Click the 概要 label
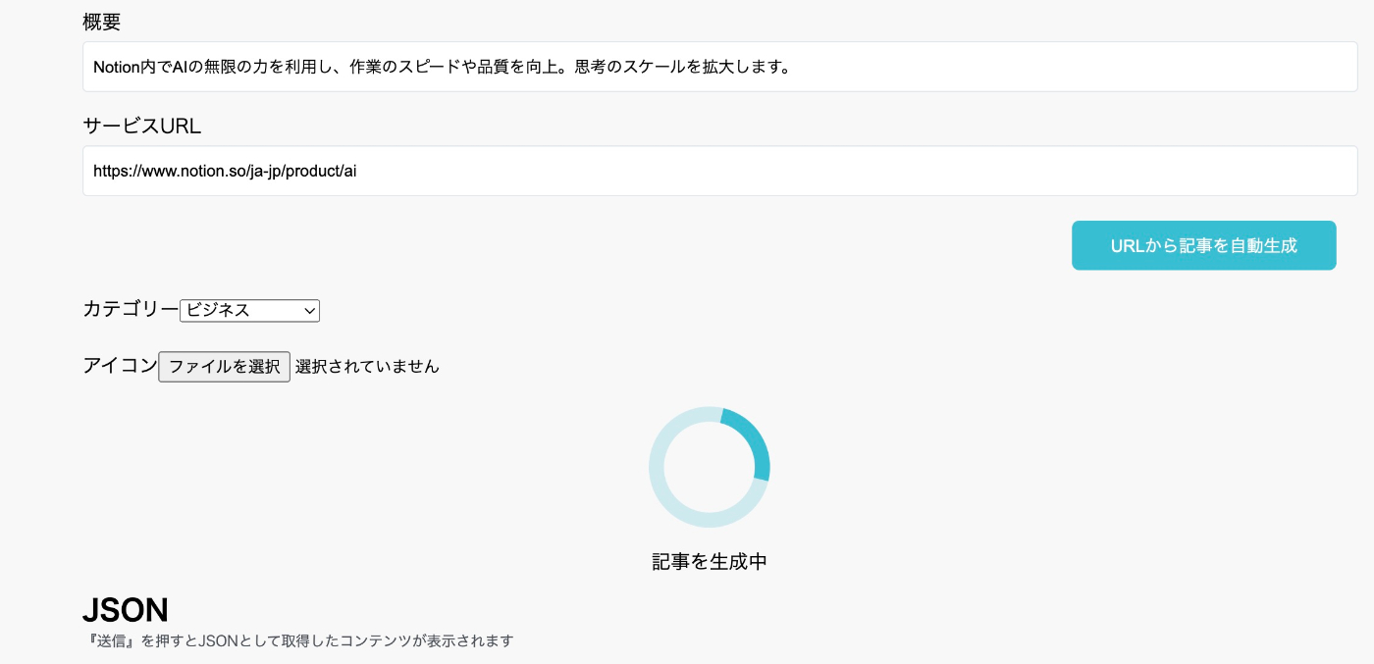Viewport: 1374px width, 664px height. coord(102,22)
